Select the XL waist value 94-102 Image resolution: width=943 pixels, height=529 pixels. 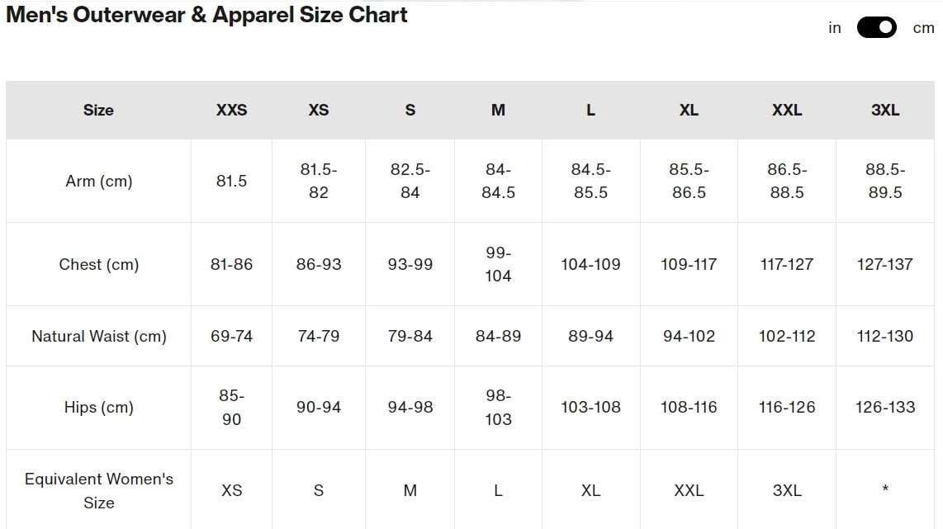(x=689, y=336)
